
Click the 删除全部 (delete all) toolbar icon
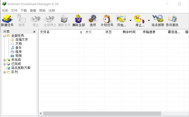(x=79, y=19)
